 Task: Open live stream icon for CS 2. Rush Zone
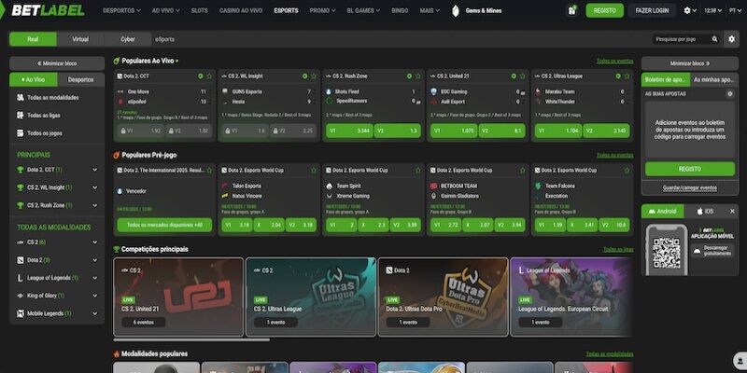409,76
